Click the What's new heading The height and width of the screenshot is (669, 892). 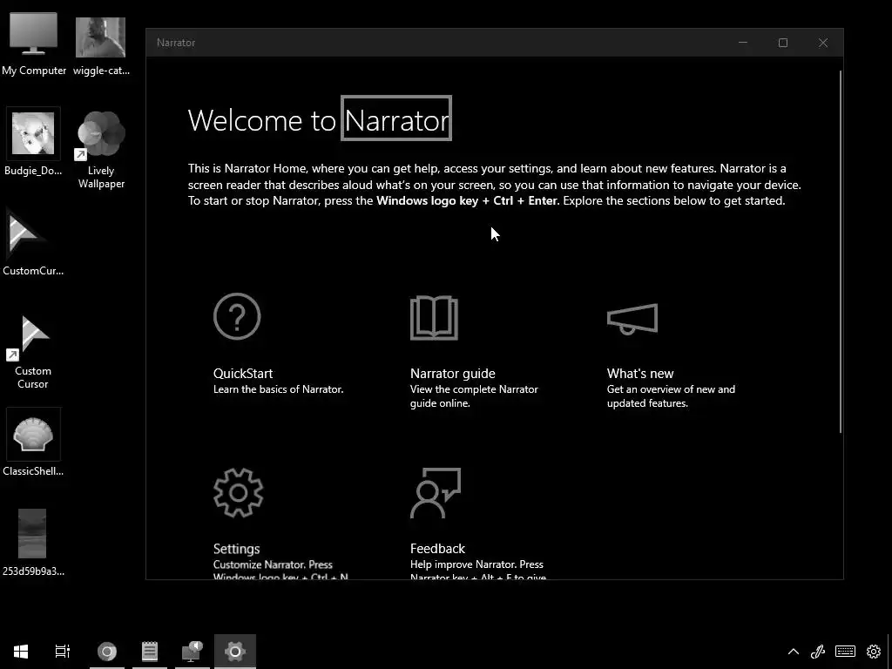(640, 373)
